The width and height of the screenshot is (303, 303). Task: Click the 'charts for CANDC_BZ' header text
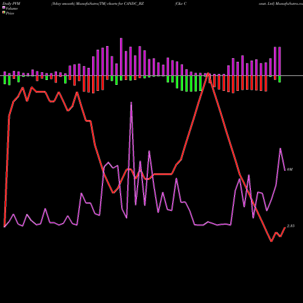[125, 4]
